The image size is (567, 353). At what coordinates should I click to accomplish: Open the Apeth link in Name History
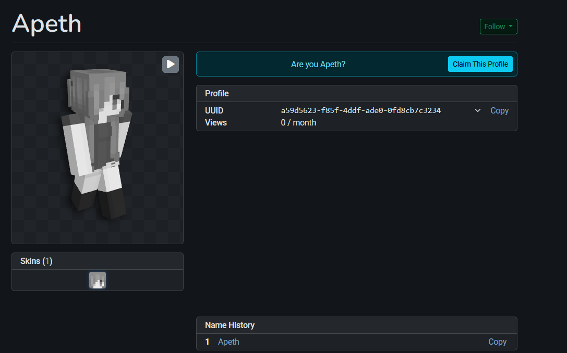228,342
